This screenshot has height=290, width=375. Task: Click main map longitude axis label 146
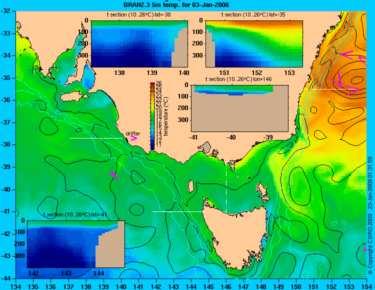coord(226,286)
